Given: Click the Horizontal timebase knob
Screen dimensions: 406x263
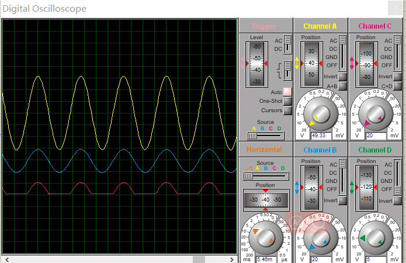Looking at the screenshot, I should 266,237.
